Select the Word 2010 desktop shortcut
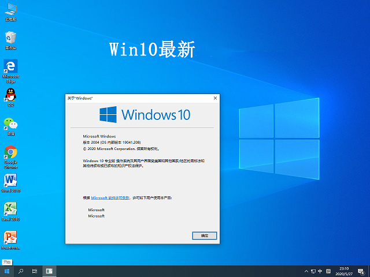Screen dimensions: 370x277 (x=10, y=180)
